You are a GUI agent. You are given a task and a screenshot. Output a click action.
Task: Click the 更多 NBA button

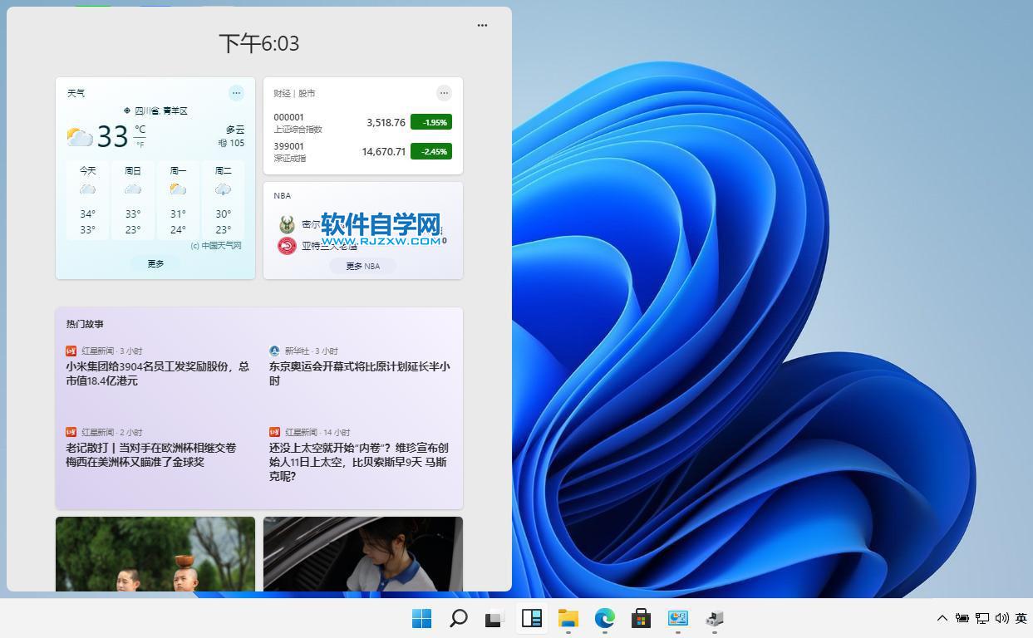pyautogui.click(x=362, y=266)
